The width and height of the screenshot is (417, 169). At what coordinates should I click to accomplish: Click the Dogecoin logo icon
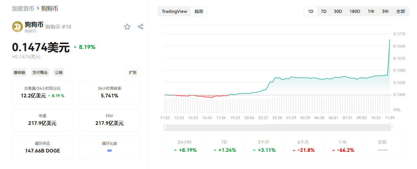pos(17,27)
